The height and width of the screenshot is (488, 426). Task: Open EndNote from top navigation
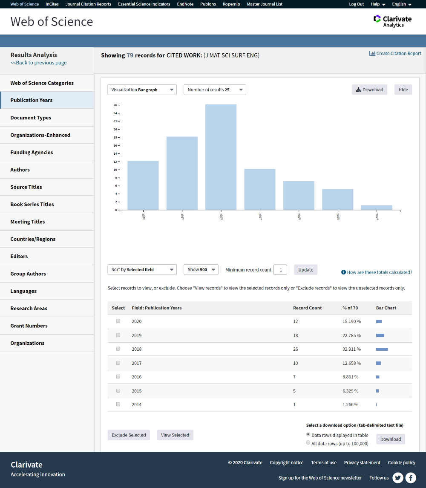(185, 4)
